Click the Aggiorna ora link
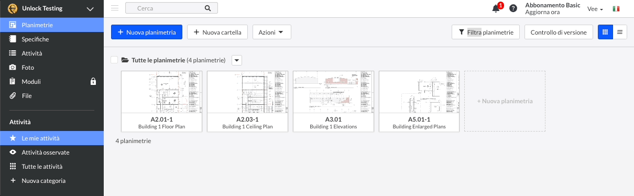634x196 pixels. click(542, 12)
